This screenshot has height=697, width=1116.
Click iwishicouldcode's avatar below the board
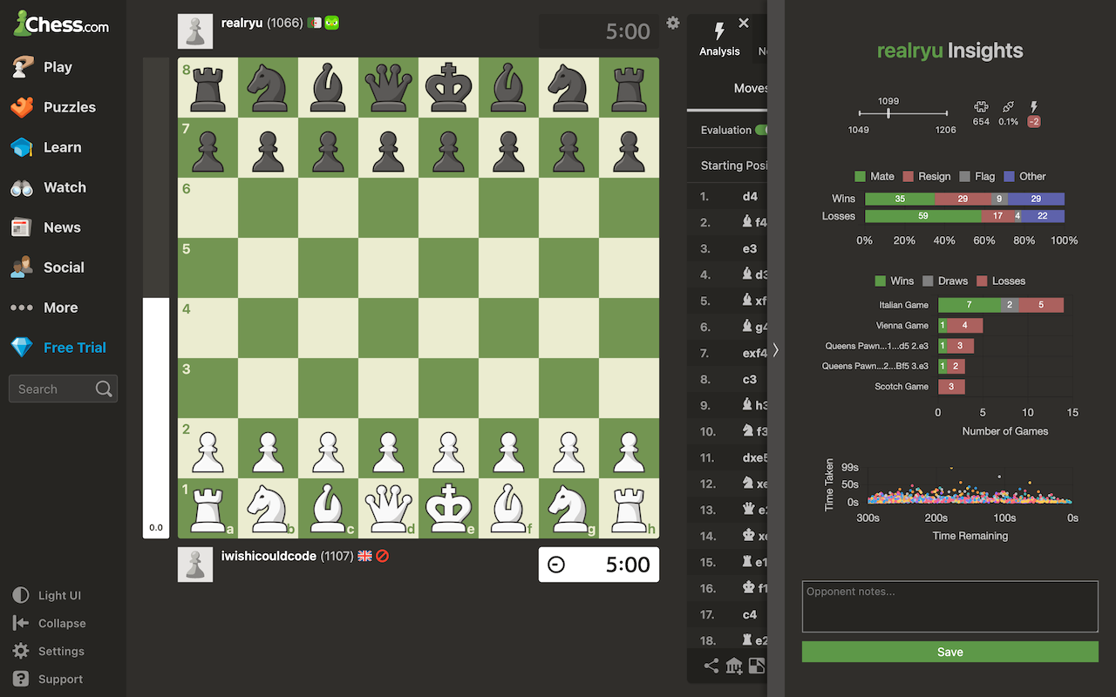[x=195, y=565]
